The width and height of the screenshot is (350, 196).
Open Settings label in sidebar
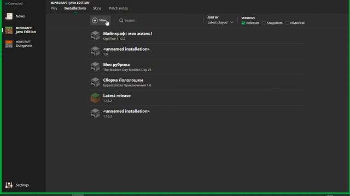pyautogui.click(x=22, y=185)
